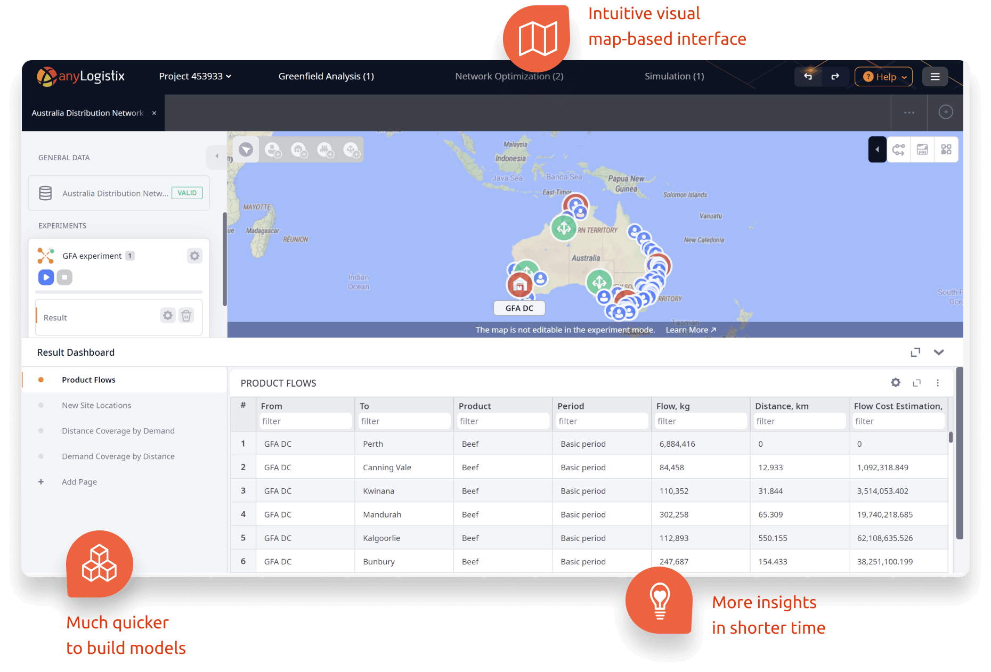Click the Perth cell
Image resolution: width=991 pixels, height=672 pixels.
click(404, 444)
